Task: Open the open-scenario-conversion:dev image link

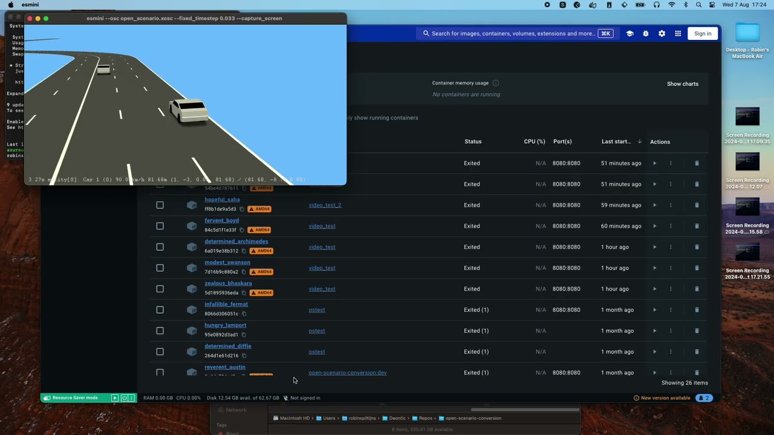Action: tap(348, 373)
